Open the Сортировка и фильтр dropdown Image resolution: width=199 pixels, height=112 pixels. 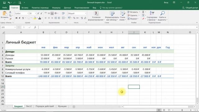point(152,16)
